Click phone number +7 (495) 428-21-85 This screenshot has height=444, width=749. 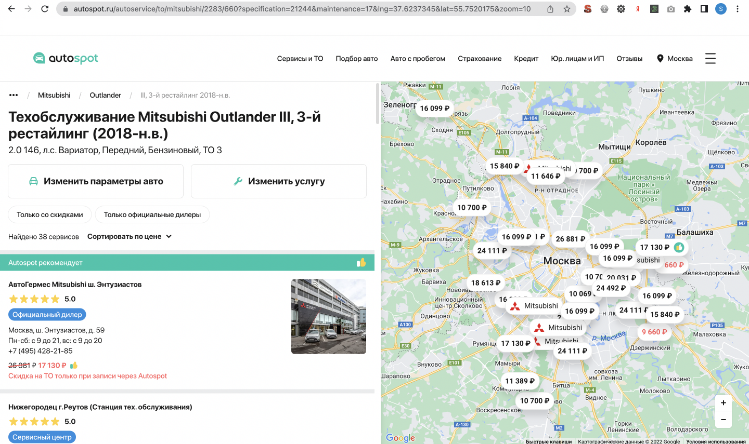tap(41, 351)
